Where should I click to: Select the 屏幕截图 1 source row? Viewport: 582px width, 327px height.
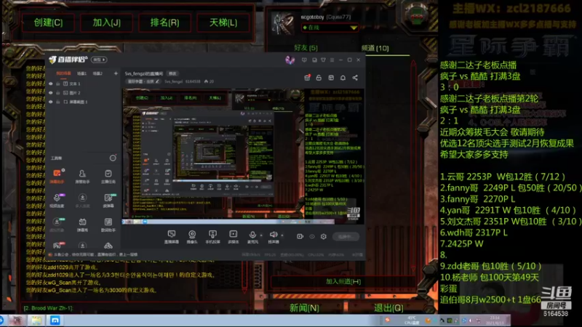[84, 102]
